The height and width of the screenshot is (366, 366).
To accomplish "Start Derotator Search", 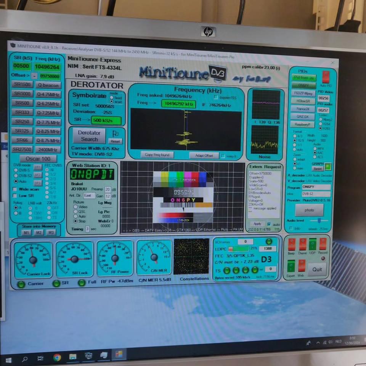I will point(89,136).
